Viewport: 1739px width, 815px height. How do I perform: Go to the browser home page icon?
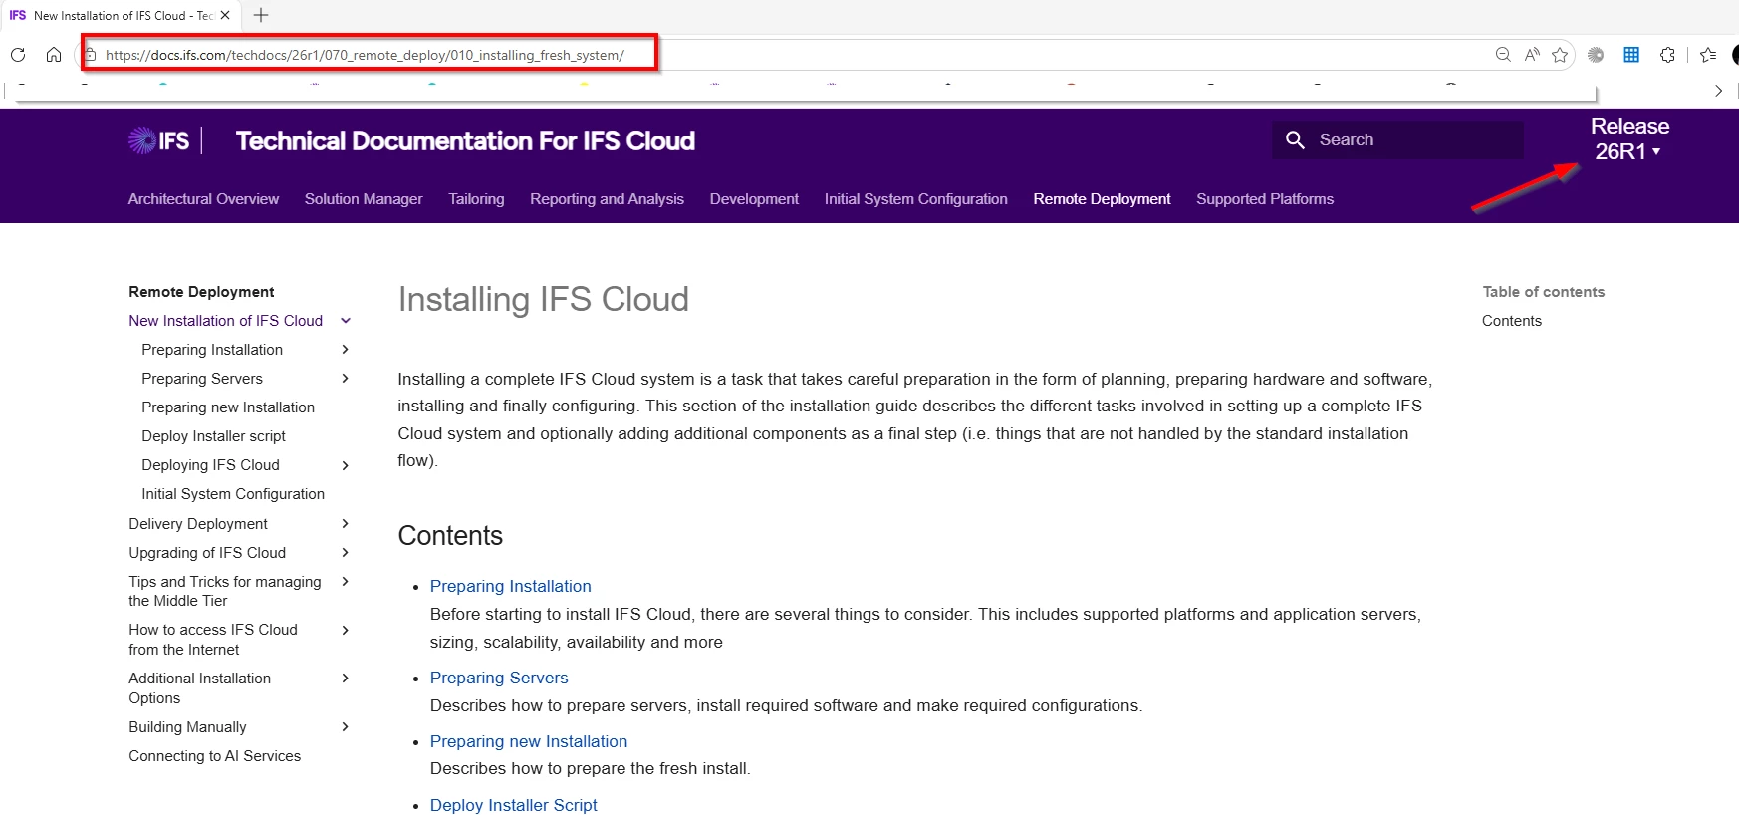click(x=54, y=55)
